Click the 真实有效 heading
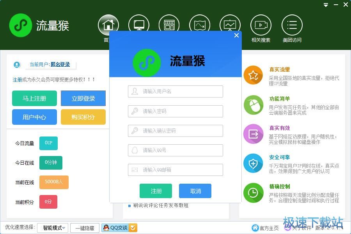This screenshot has width=351, height=234. point(280,128)
